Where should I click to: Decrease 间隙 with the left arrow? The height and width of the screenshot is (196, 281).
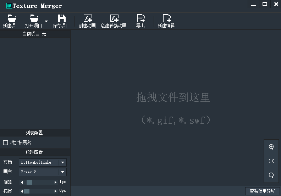pyautogui.click(x=22, y=182)
